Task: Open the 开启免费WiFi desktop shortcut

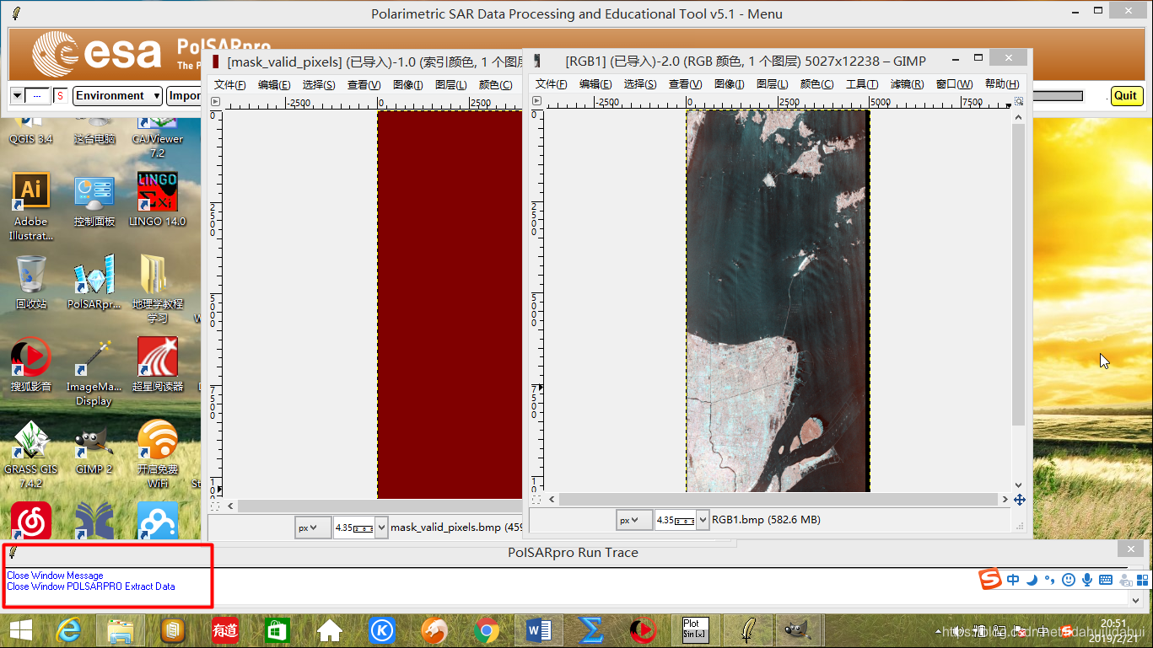Action: pos(157,455)
